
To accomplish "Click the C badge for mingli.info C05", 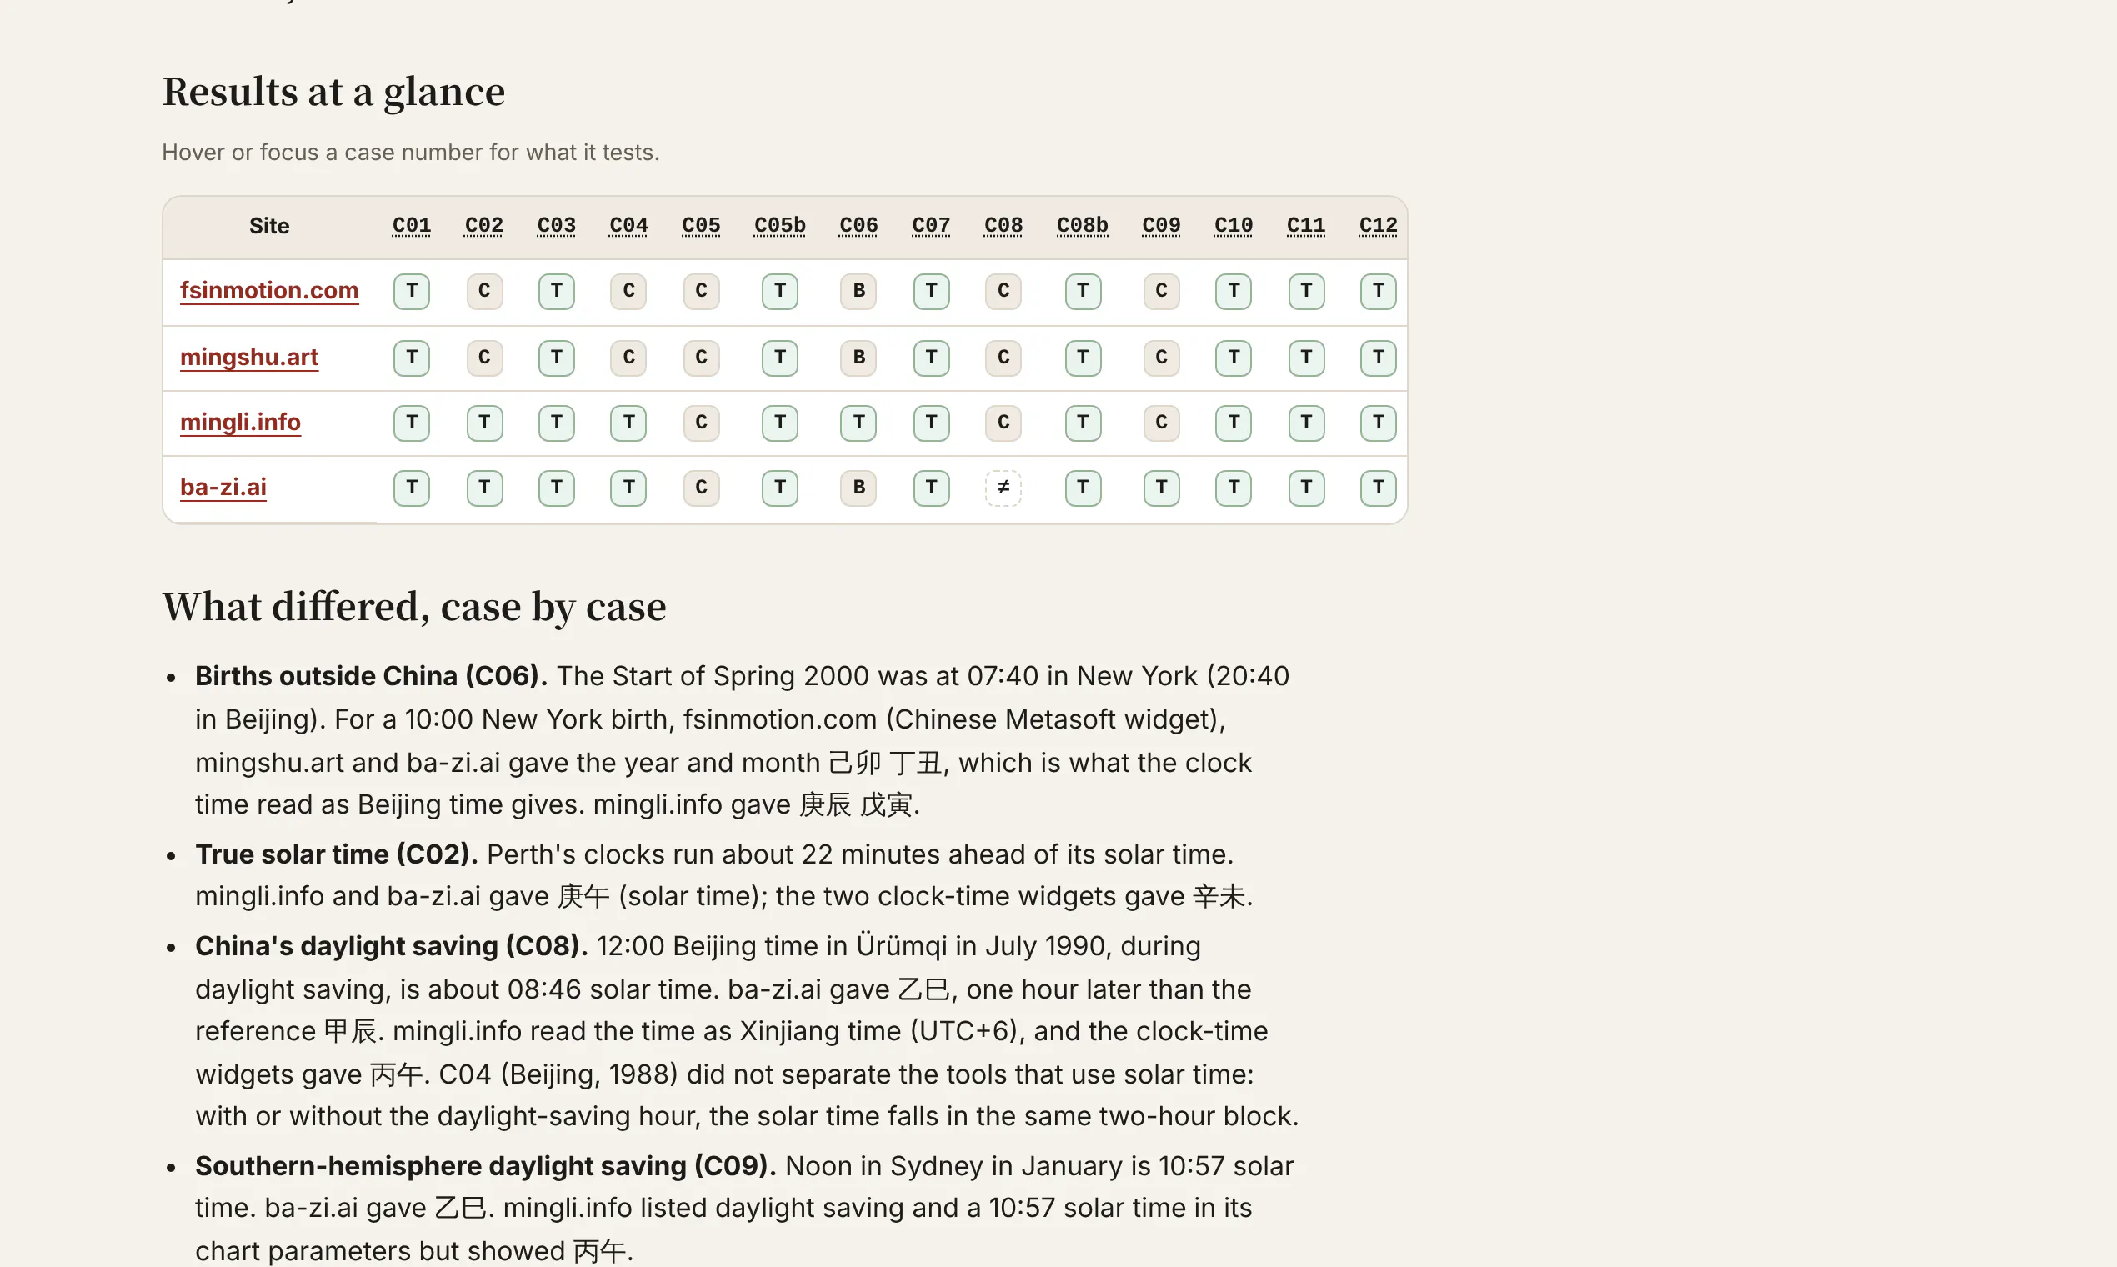I will 701,423.
